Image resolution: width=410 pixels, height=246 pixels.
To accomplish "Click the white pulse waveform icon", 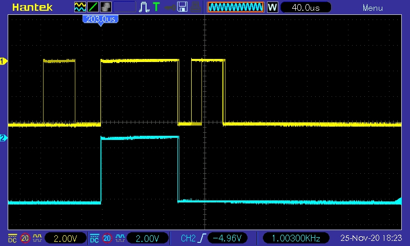I will (145, 7).
